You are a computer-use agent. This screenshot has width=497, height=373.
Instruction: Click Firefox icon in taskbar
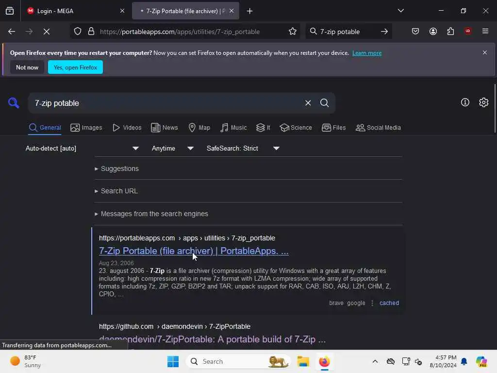coord(324,361)
